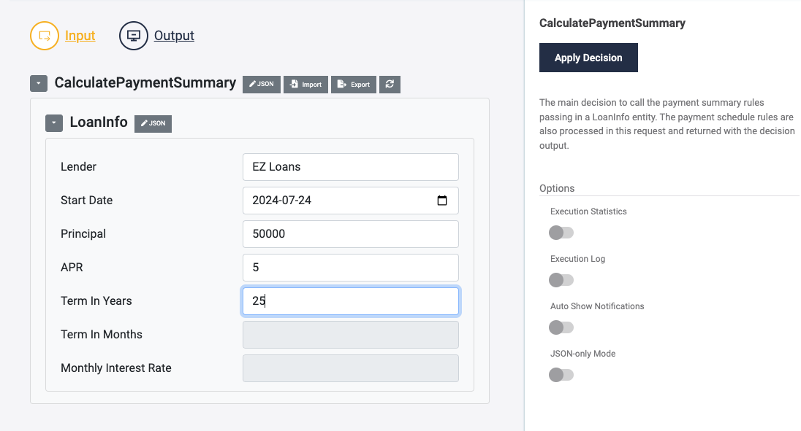Click the Import button
Screen dimensions: 801x431
pyautogui.click(x=305, y=84)
